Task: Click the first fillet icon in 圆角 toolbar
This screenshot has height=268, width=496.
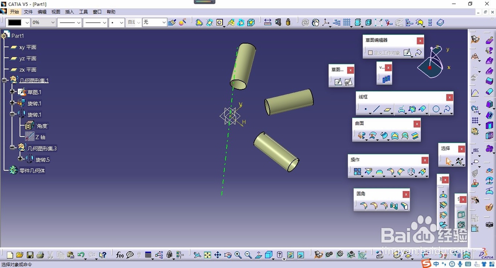Action: pyautogui.click(x=364, y=205)
